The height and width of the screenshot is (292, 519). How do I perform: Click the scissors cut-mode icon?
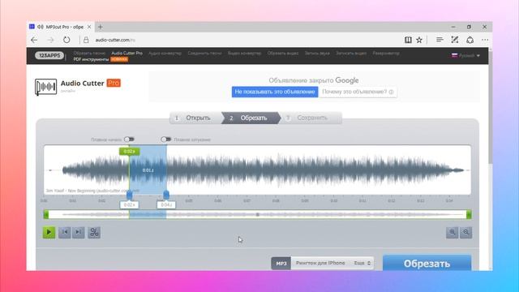click(x=94, y=232)
